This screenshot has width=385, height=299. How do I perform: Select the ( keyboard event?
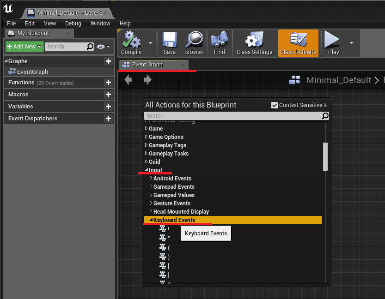pos(165,247)
